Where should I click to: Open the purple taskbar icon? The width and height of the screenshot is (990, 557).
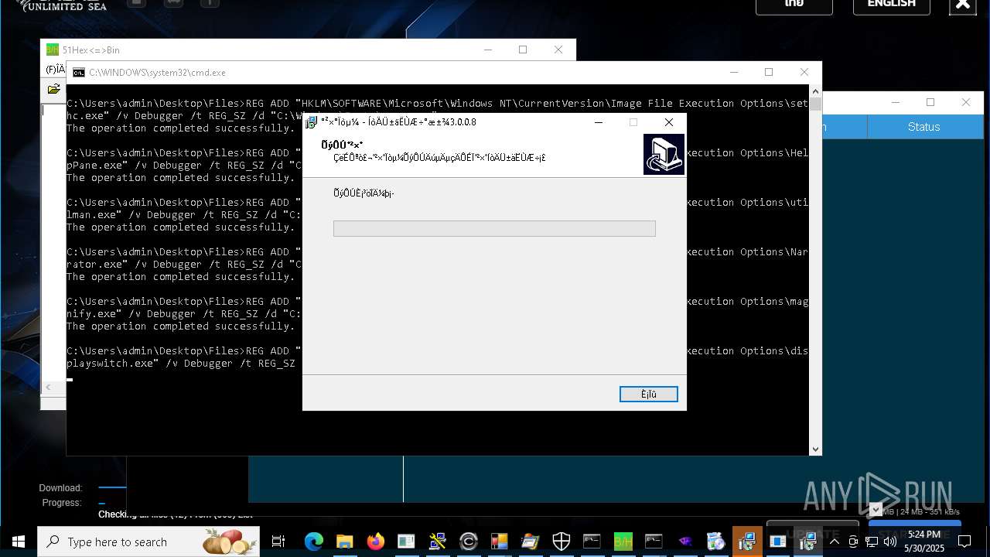tap(684, 542)
